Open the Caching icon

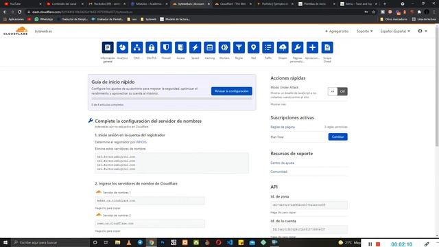[x=210, y=47]
